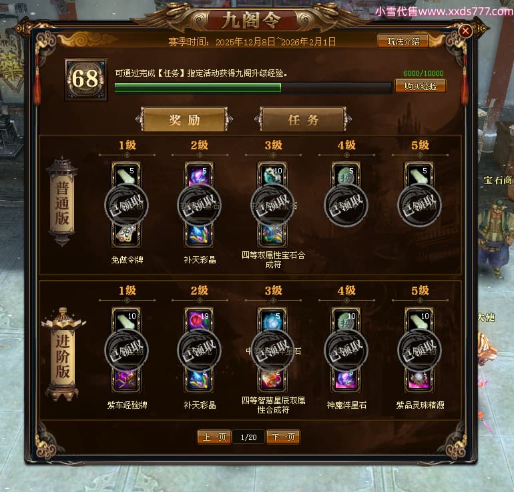
Task: Click the top item icon in 普通版 level 4
Action: click(346, 175)
